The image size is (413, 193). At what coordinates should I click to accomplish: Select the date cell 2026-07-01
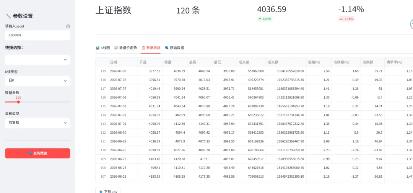point(123,124)
